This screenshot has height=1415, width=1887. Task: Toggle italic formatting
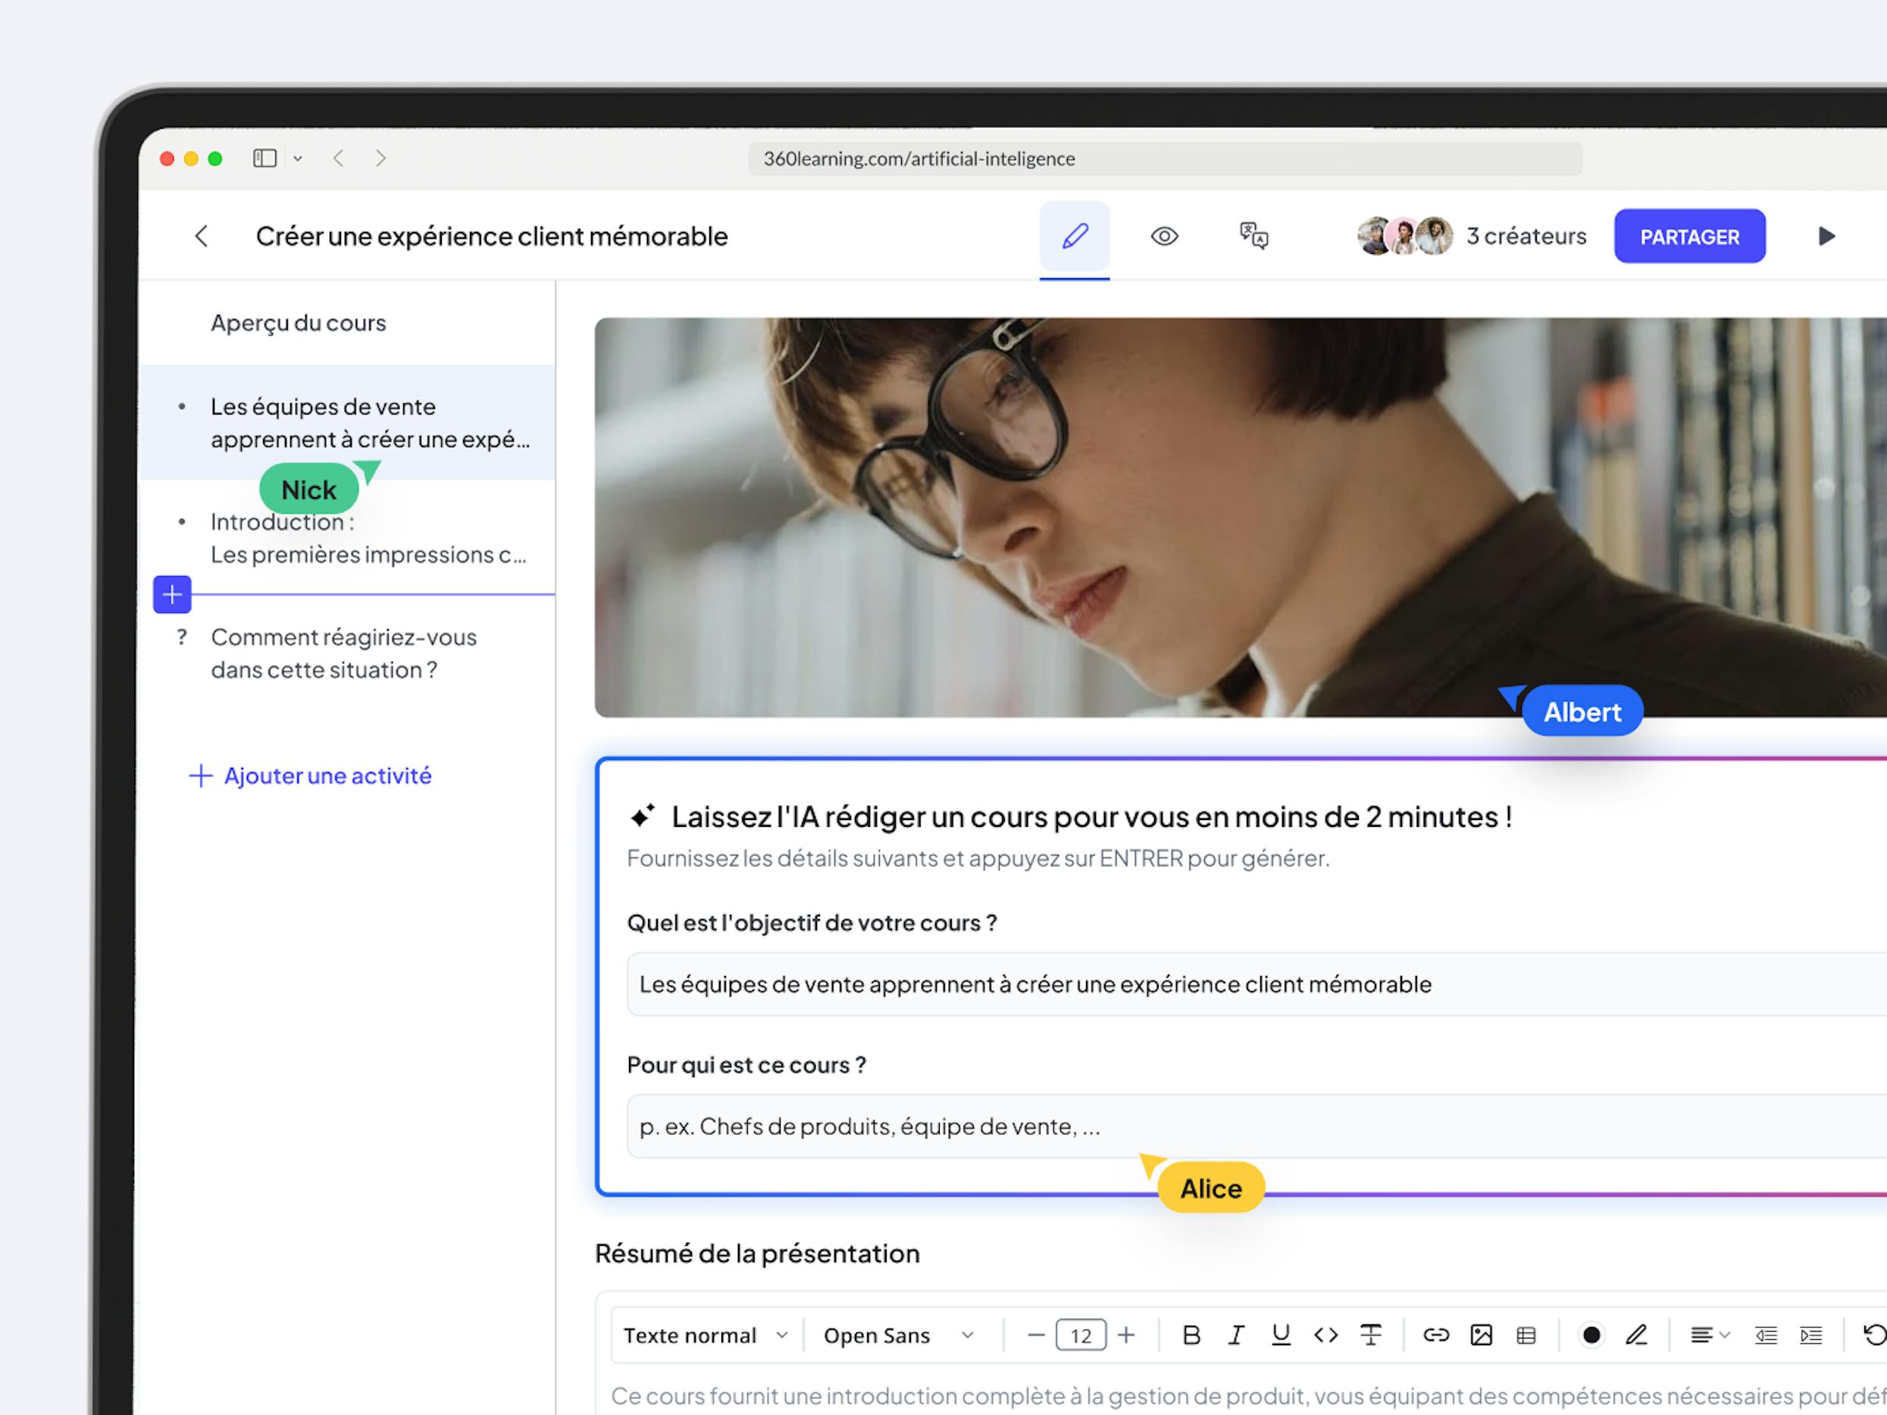click(x=1236, y=1335)
